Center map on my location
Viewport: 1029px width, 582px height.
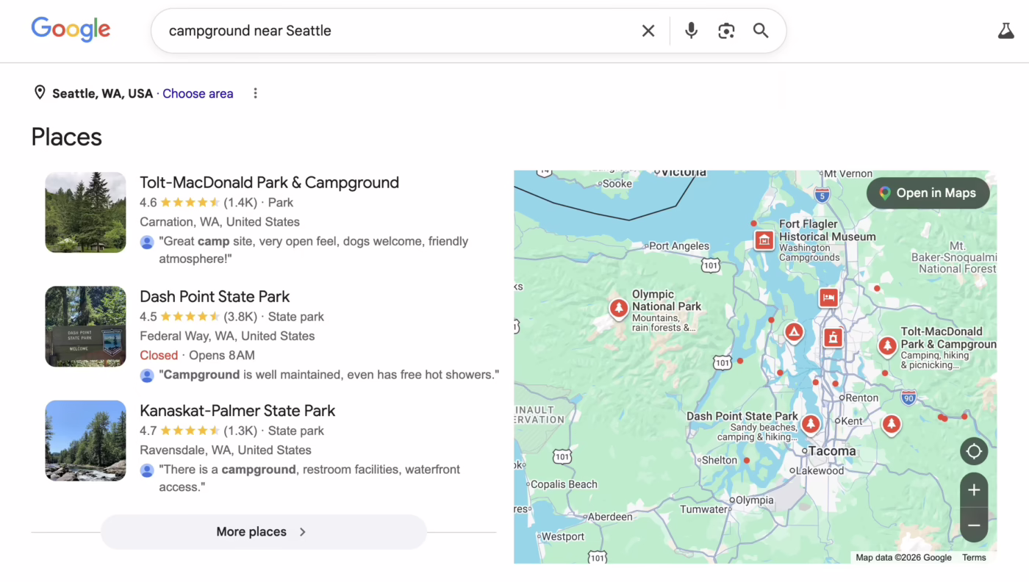coord(974,451)
